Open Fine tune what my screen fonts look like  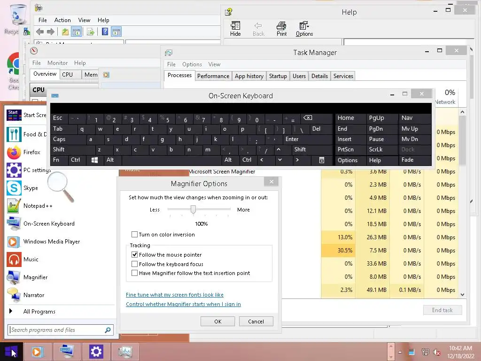[x=175, y=295]
